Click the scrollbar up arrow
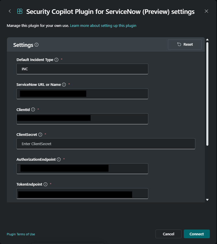Screen dimensions: 217x244 tap(207, 39)
